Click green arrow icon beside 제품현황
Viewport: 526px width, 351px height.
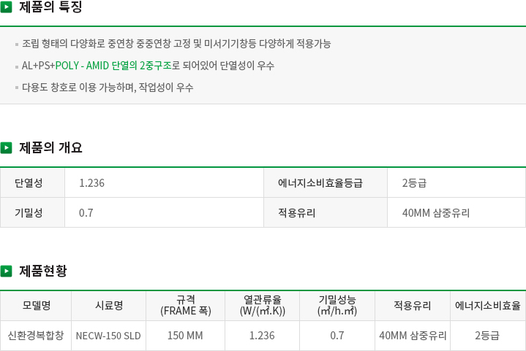pos(6,271)
